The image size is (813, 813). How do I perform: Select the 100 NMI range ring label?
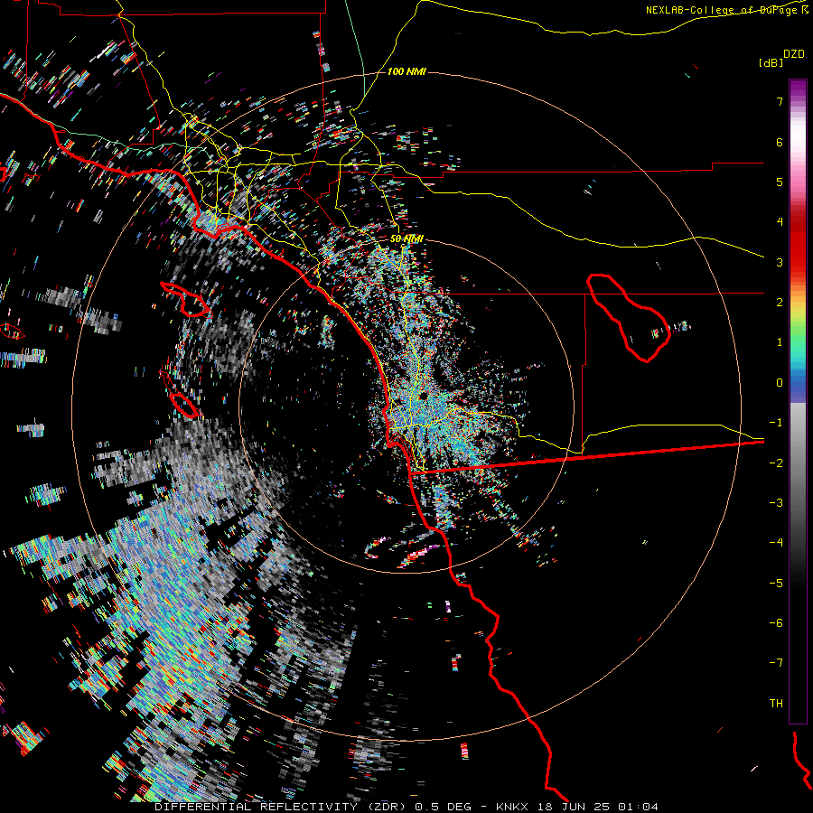tap(406, 71)
